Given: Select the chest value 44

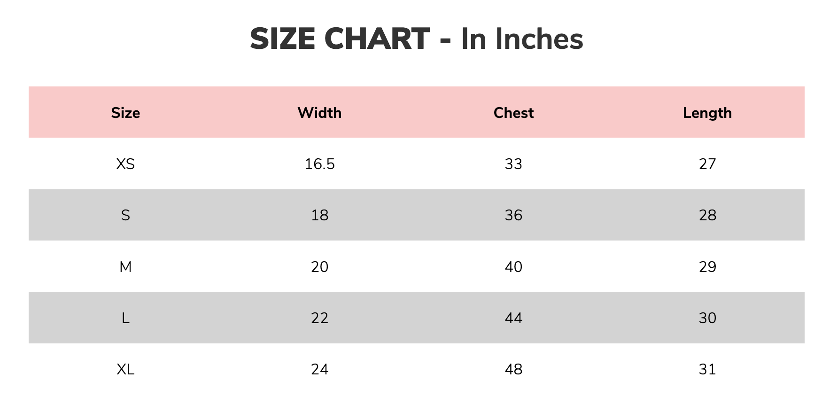Looking at the screenshot, I should [513, 318].
